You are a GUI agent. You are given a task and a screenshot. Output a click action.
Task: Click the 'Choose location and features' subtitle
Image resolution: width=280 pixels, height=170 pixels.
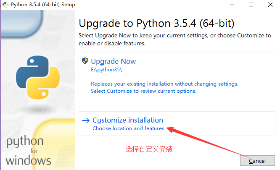click(128, 128)
